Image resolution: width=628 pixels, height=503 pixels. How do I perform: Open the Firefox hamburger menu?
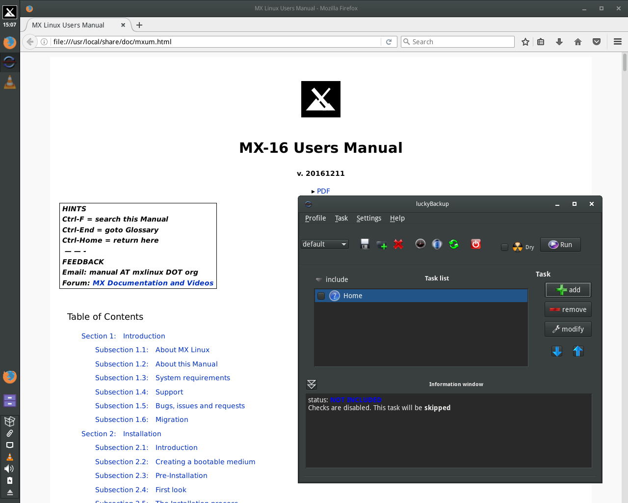[618, 42]
